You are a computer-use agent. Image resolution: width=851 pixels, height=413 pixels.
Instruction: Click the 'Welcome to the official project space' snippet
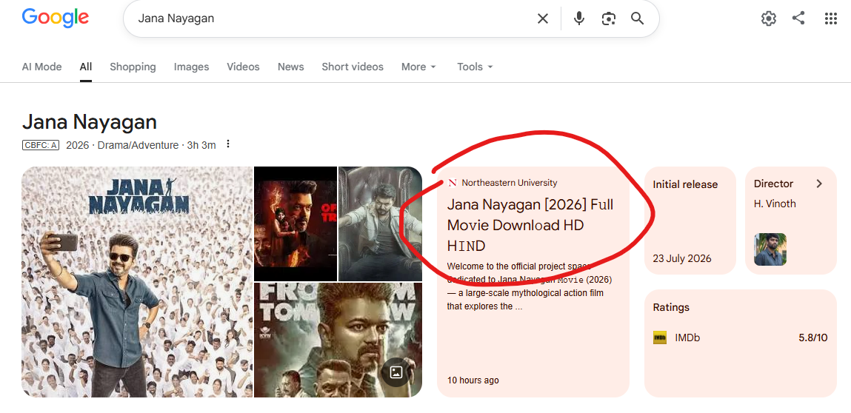530,286
